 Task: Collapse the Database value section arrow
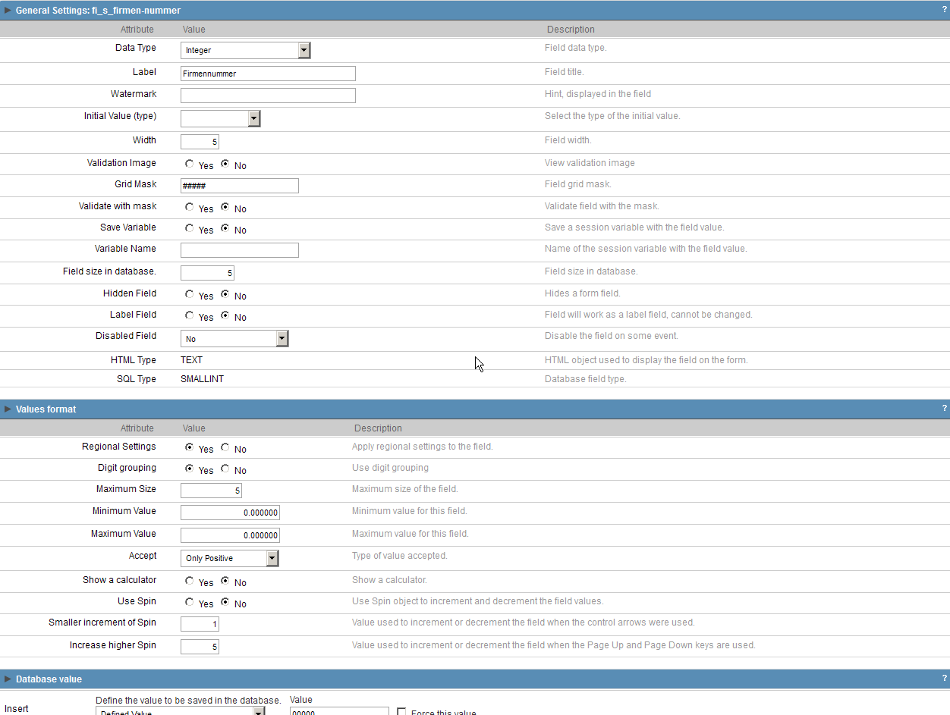[x=8, y=679]
